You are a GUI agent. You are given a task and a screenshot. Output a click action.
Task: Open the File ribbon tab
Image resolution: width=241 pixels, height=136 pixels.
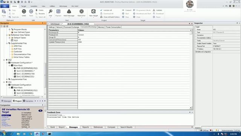[5, 6]
